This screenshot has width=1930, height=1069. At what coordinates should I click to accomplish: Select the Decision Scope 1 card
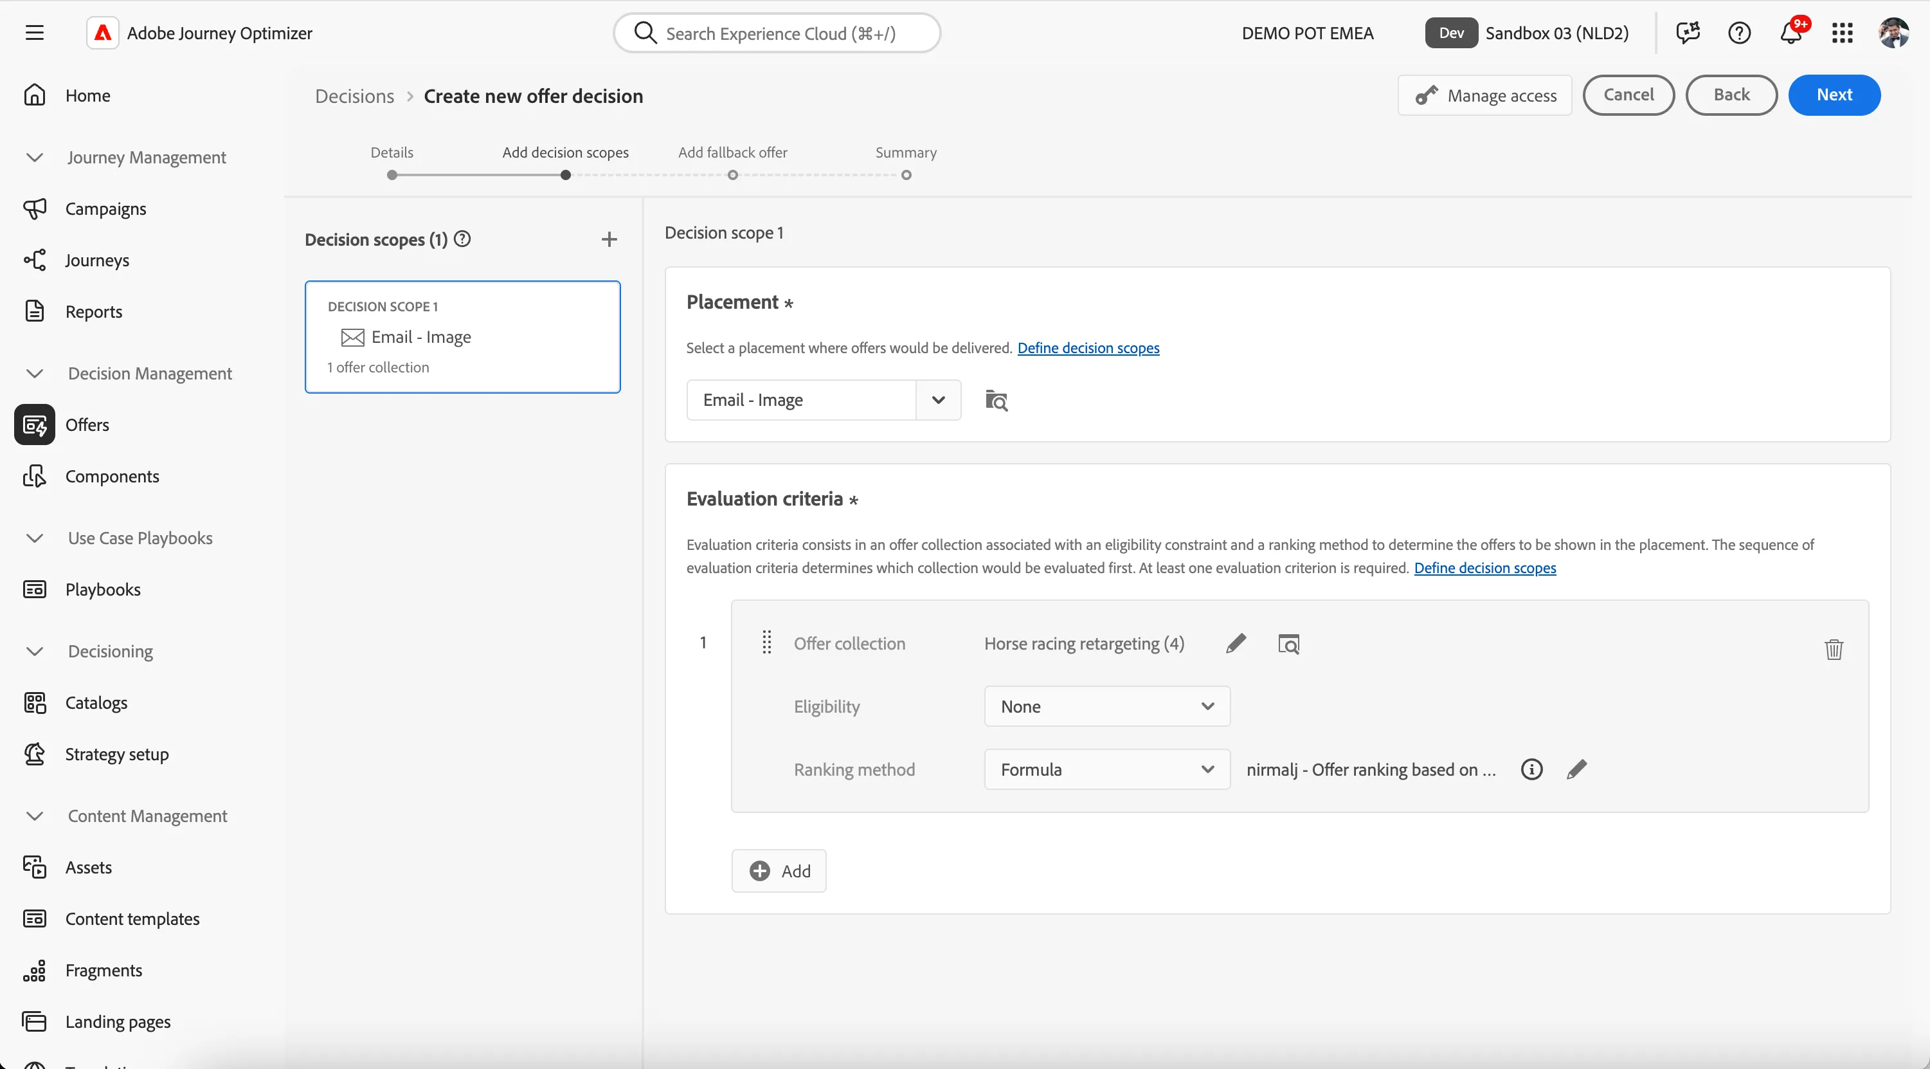(462, 336)
